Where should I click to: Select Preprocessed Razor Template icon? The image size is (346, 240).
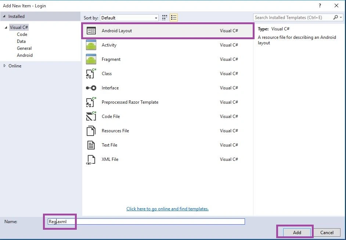tap(91, 102)
